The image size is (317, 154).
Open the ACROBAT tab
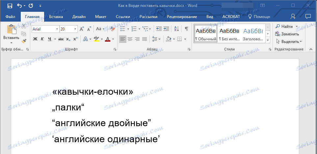(x=231, y=17)
